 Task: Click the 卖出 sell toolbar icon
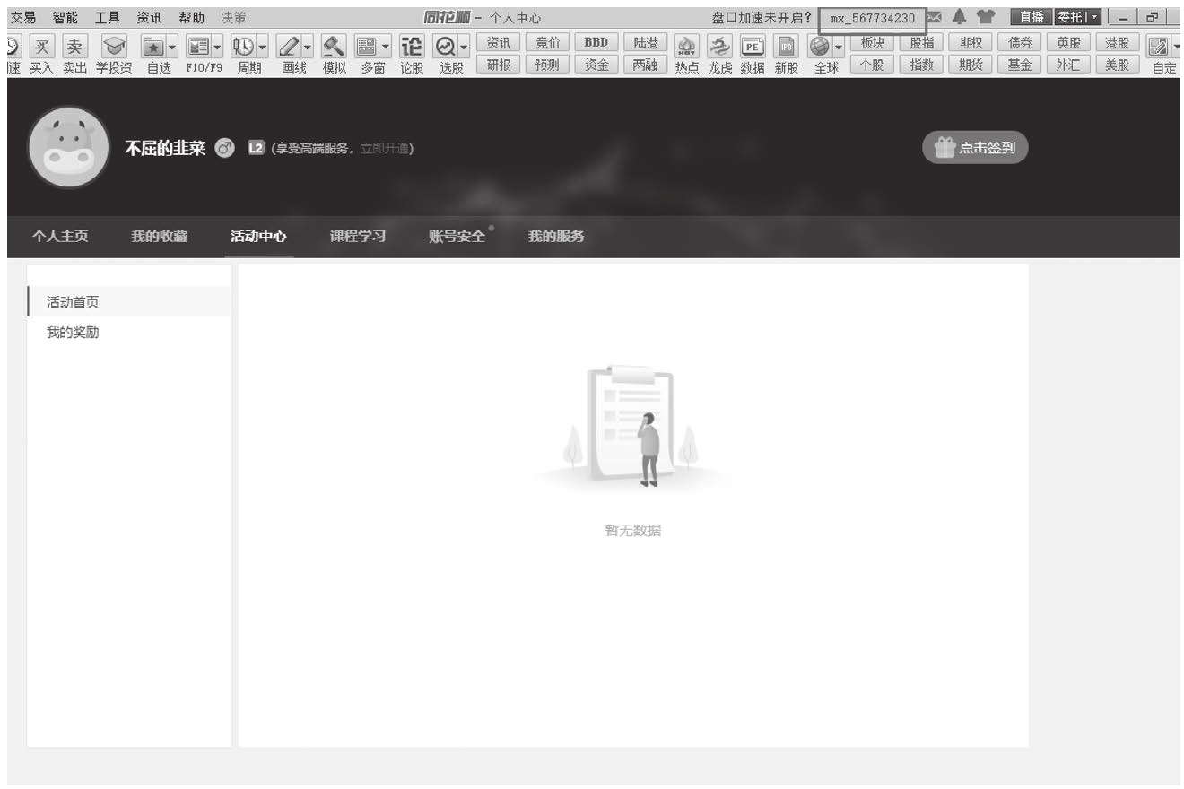[74, 47]
